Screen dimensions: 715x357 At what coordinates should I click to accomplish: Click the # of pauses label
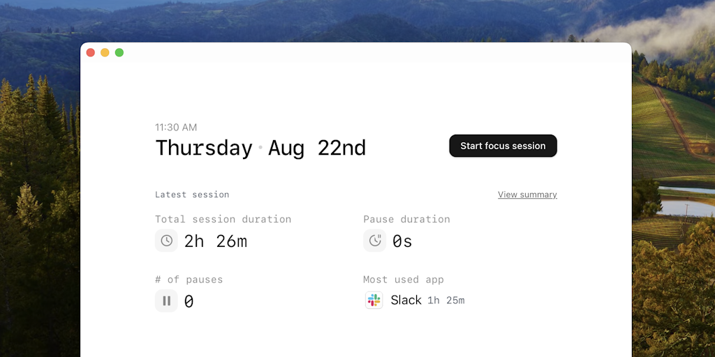click(189, 280)
